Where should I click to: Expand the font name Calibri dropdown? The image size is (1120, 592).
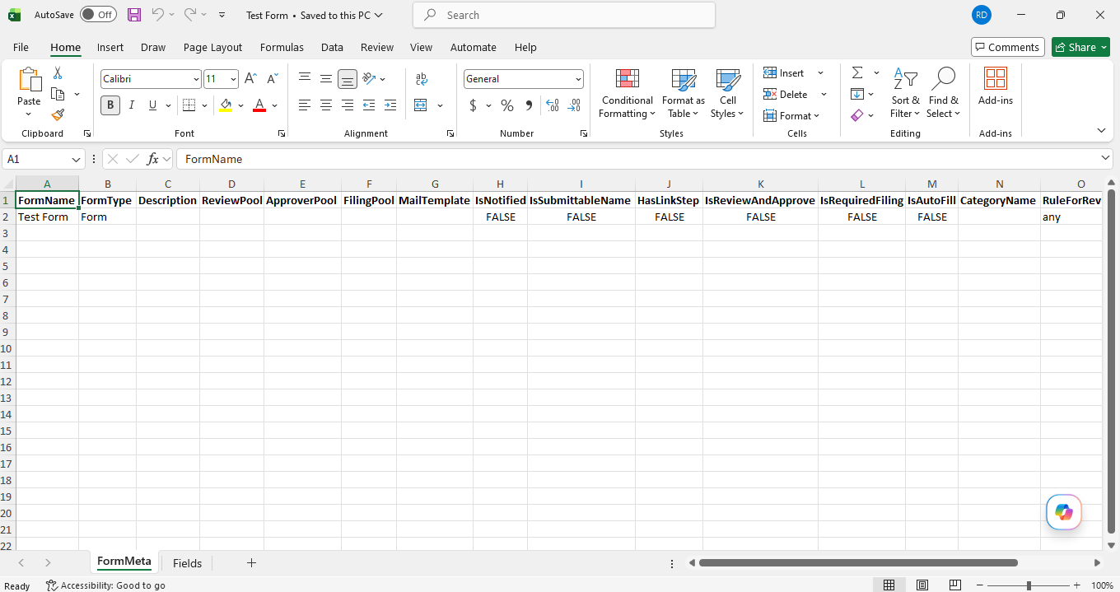[x=196, y=79]
